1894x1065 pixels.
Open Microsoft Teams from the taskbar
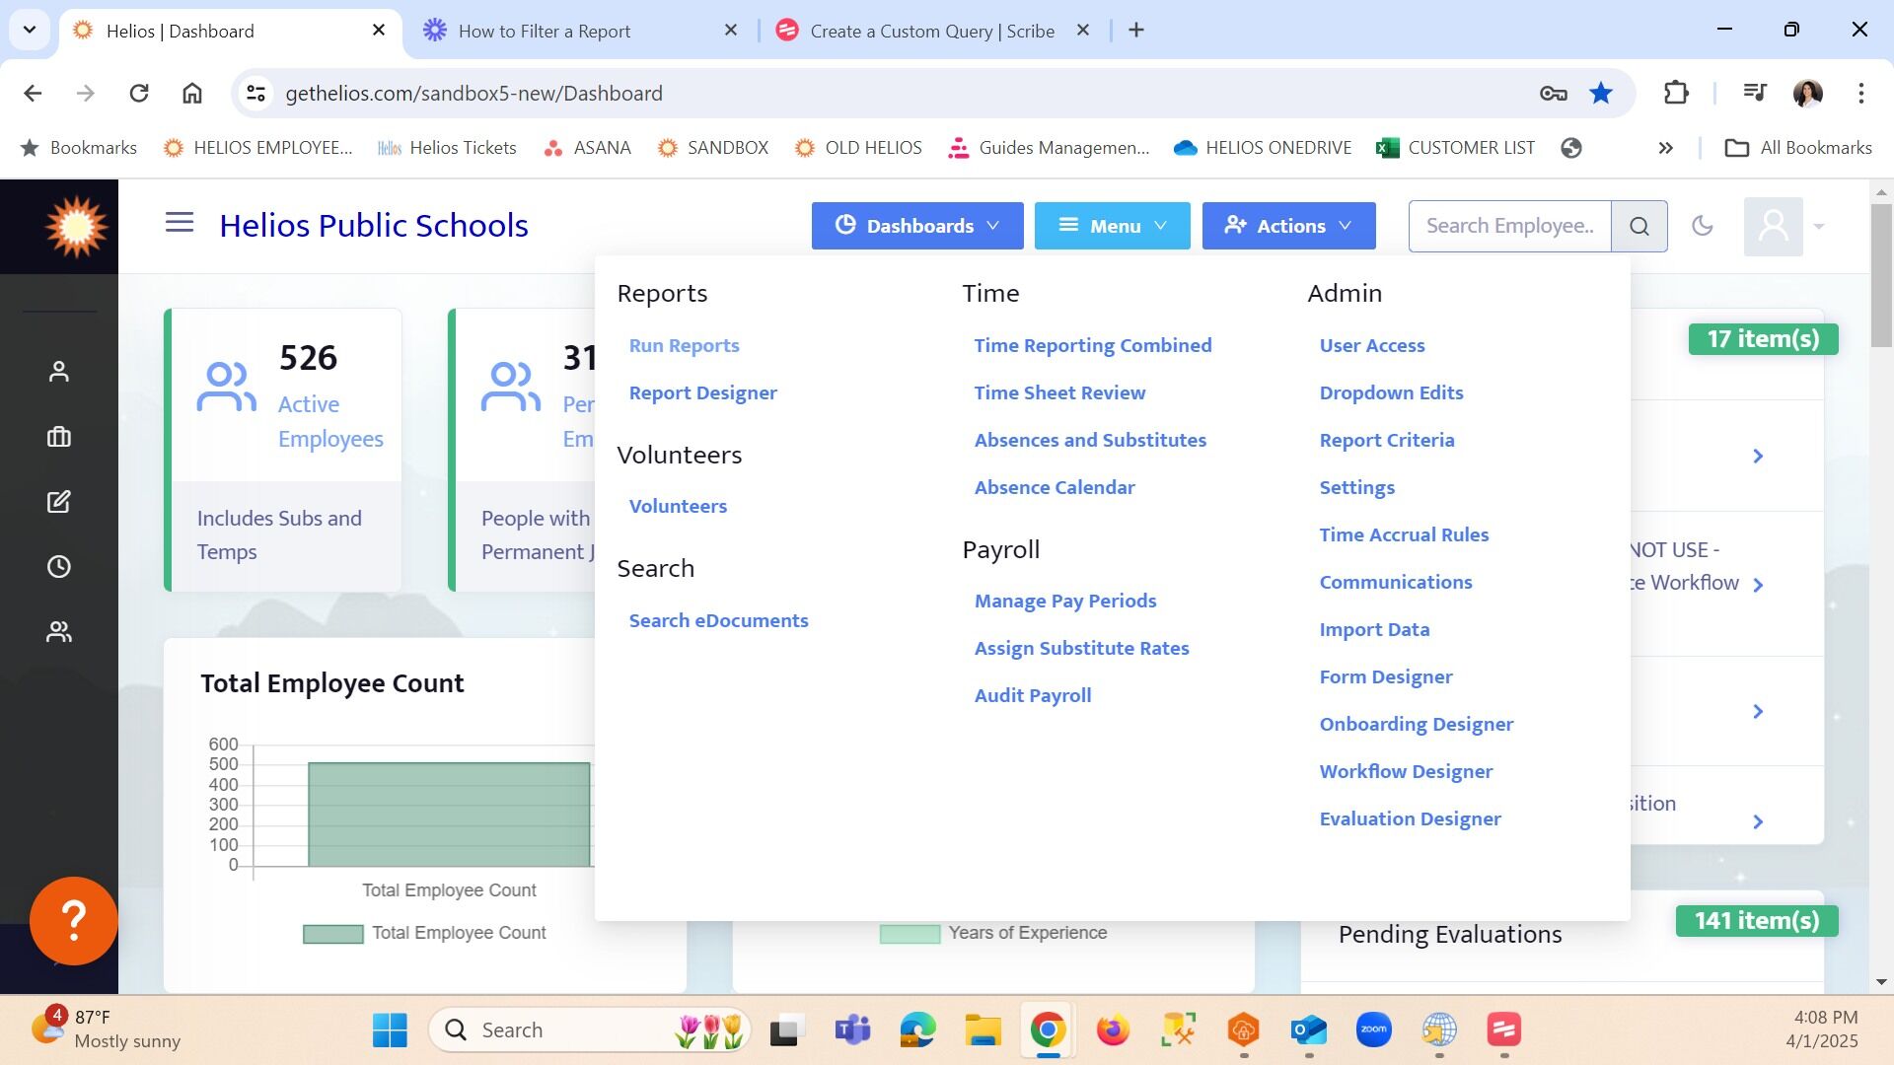pos(852,1030)
